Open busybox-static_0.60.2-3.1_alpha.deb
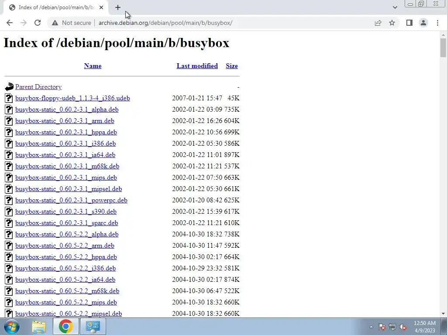 pos(67,109)
